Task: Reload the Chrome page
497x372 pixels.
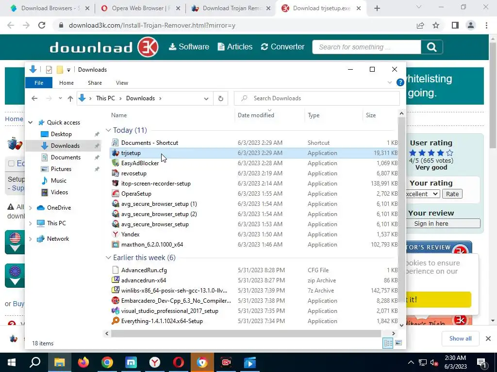Action: point(42,25)
